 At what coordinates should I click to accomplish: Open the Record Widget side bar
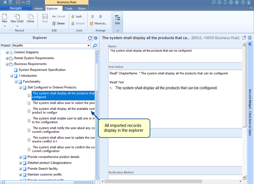(x=250, y=112)
